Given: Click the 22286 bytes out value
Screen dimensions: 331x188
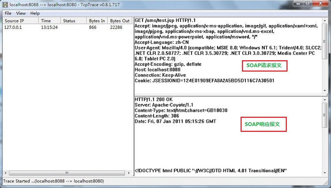Looking at the screenshot, I should pyautogui.click(x=116, y=27).
